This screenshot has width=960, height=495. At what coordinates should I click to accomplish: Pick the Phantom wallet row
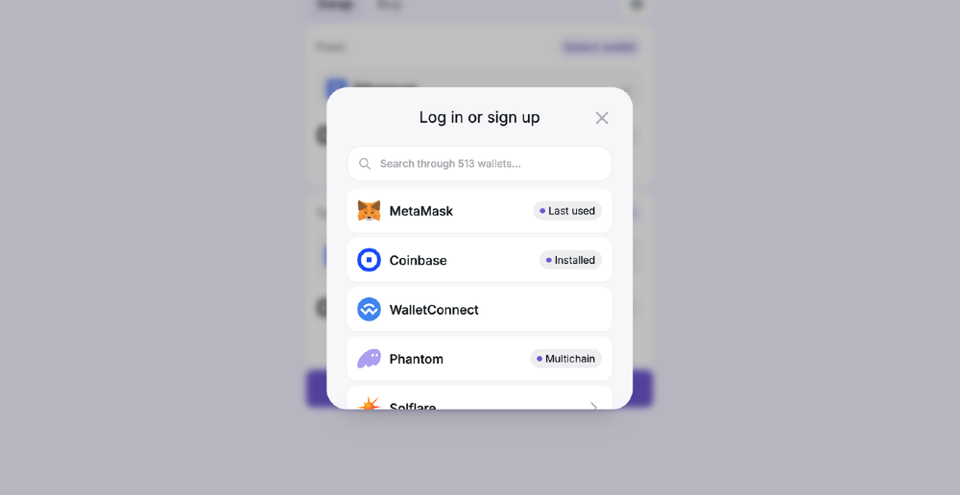pyautogui.click(x=479, y=359)
